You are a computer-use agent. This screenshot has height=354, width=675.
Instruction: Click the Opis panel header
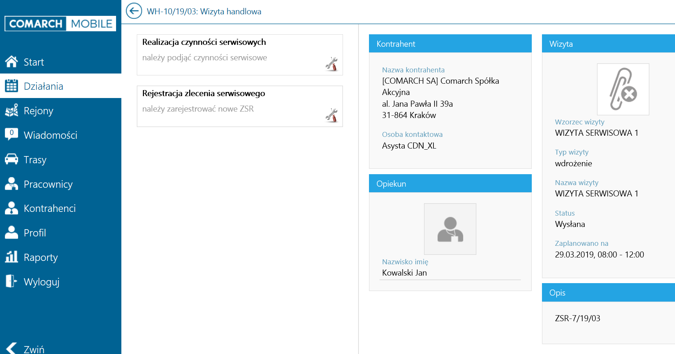click(608, 292)
